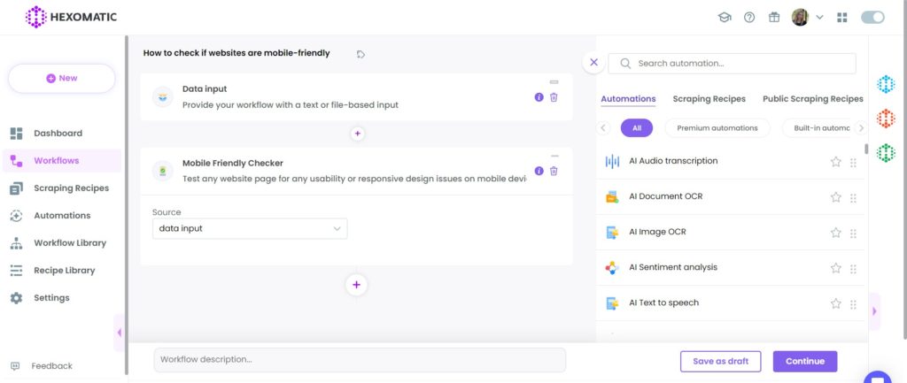The width and height of the screenshot is (907, 383).
Task: Click the automation list scrollbar
Action: [866, 150]
